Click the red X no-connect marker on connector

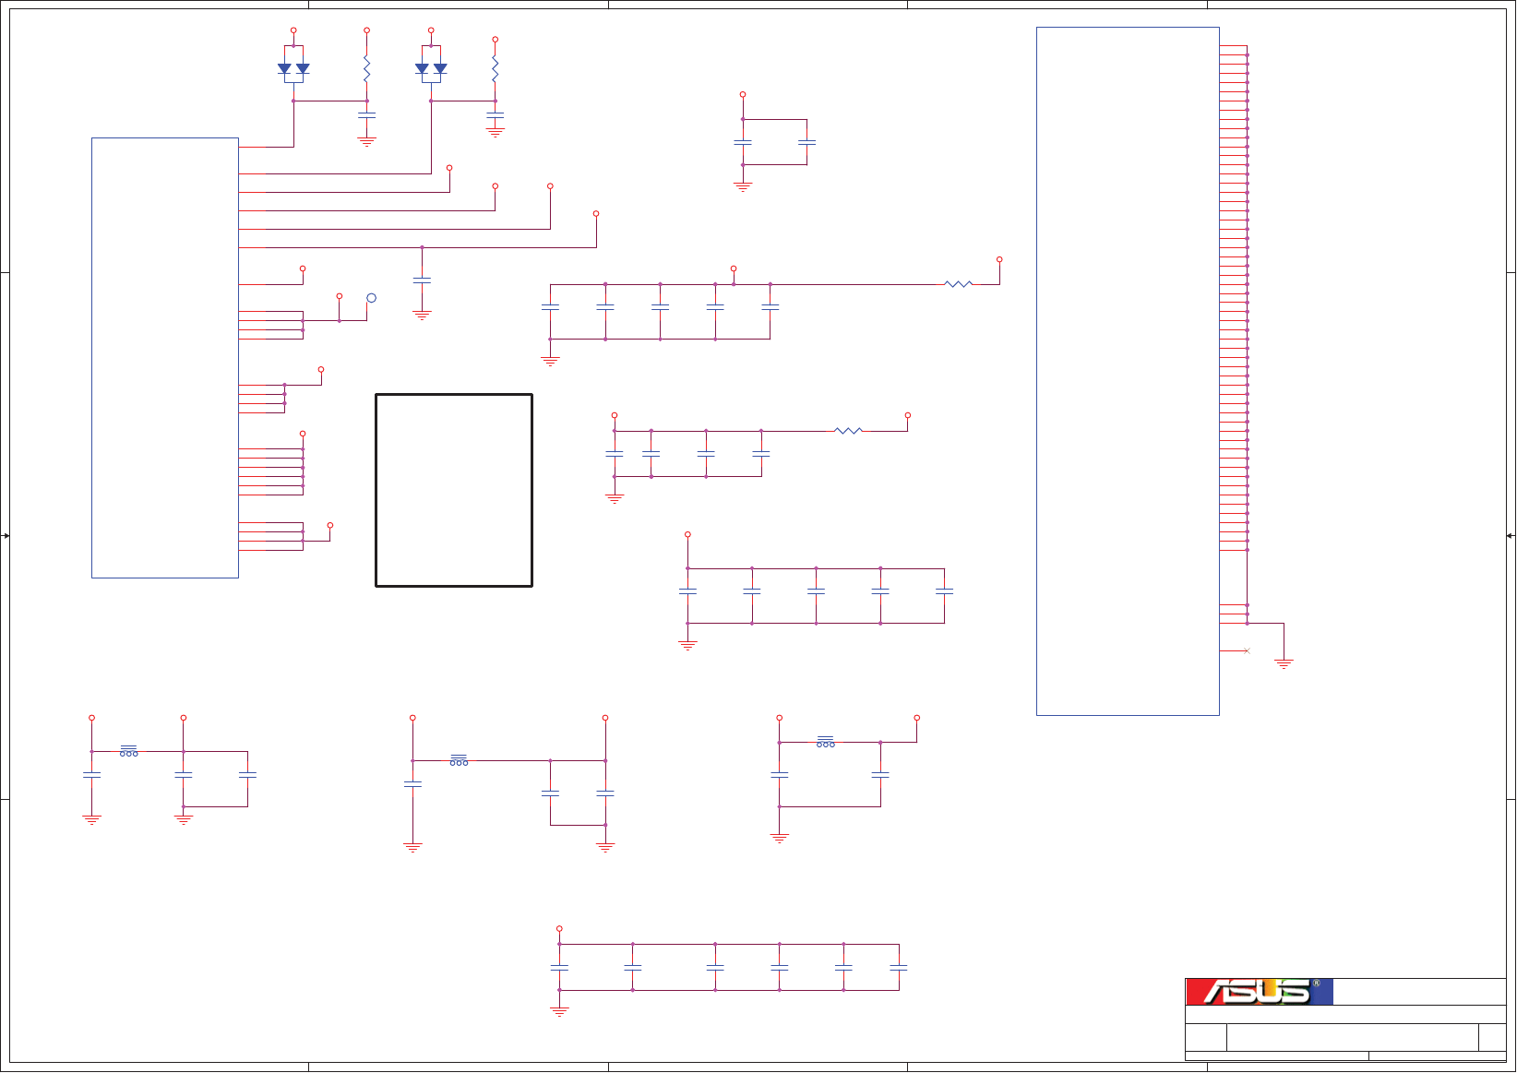pyautogui.click(x=1247, y=651)
